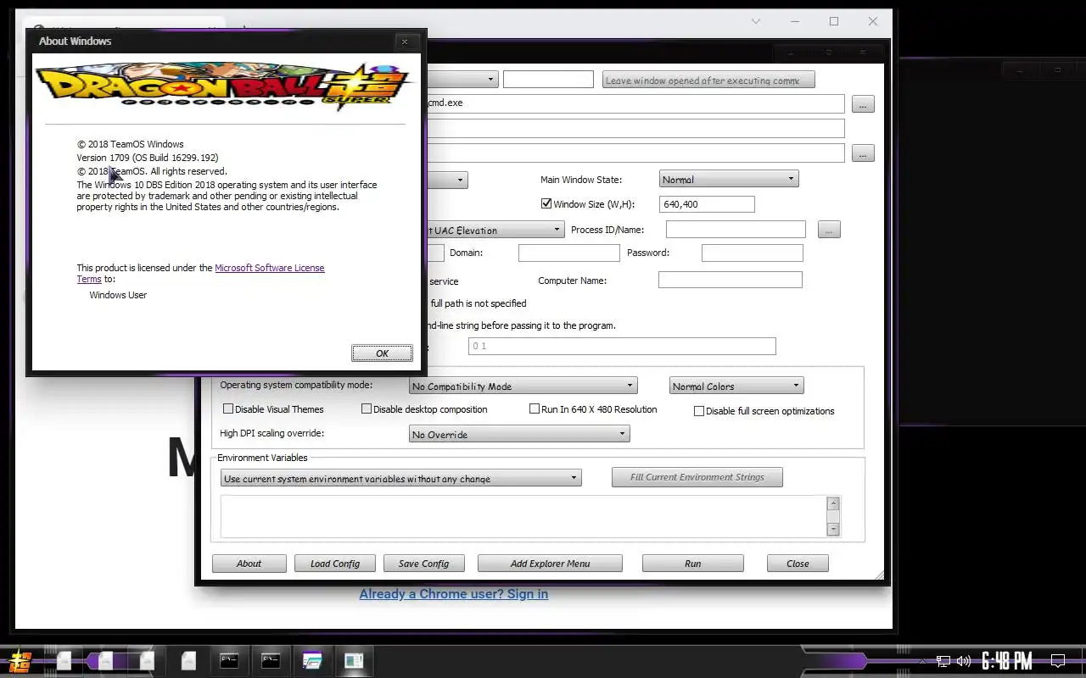Open the volume speaker icon
The width and height of the screenshot is (1086, 678).
coord(964,661)
